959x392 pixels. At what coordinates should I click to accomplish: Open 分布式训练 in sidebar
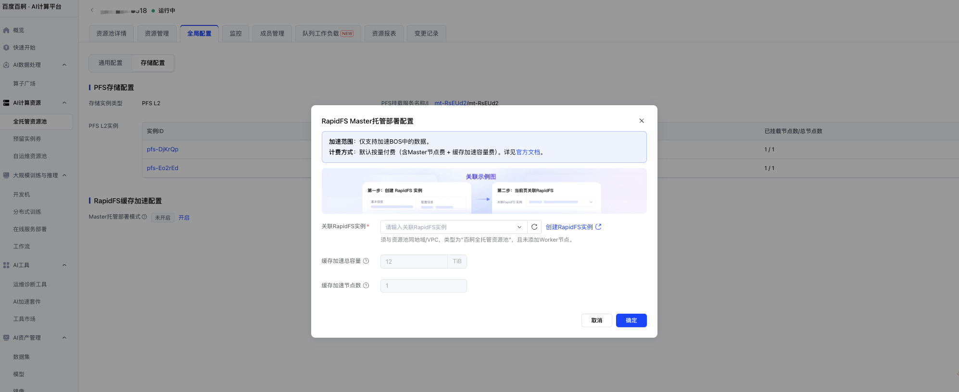tap(27, 212)
